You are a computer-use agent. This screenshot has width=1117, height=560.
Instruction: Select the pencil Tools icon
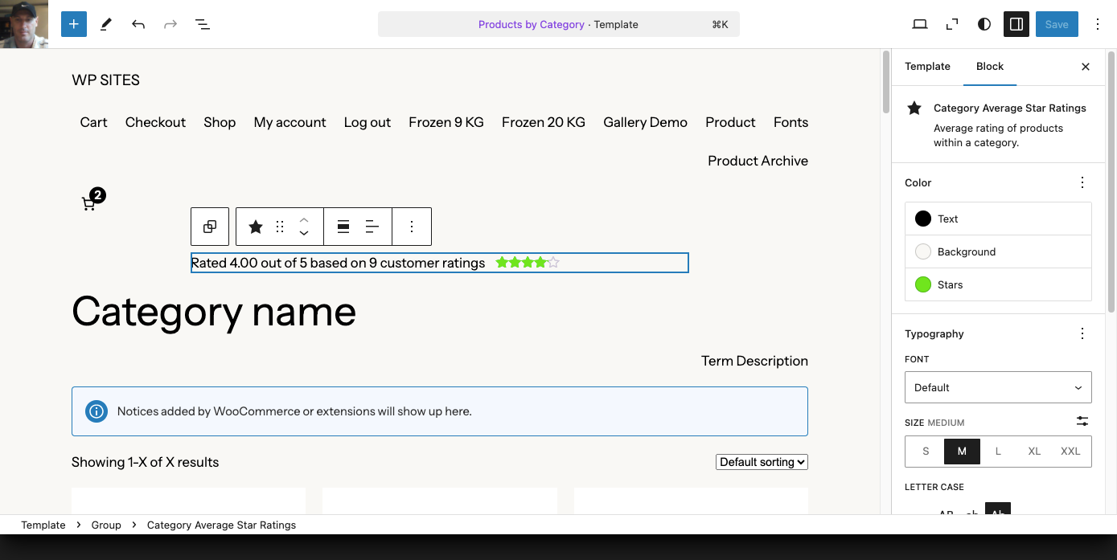106,24
